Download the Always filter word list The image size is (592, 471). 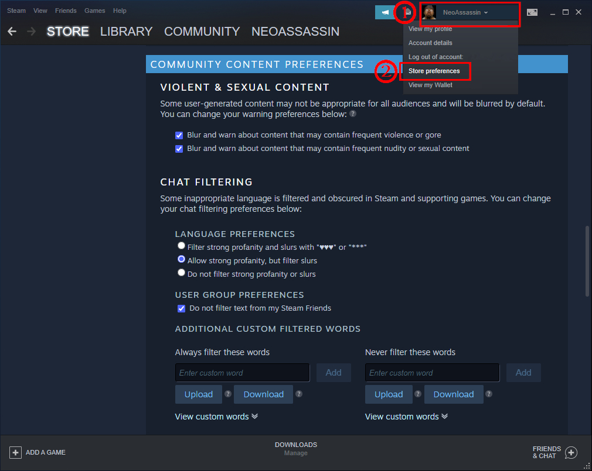click(264, 394)
